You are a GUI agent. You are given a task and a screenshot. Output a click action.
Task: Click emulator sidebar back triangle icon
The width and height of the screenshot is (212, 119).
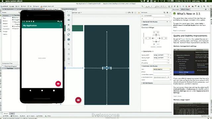(69, 49)
